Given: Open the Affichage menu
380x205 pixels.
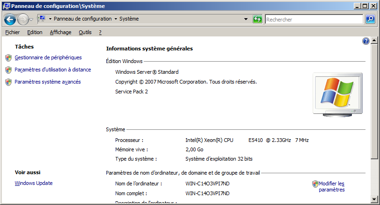Looking at the screenshot, I should click(x=60, y=32).
